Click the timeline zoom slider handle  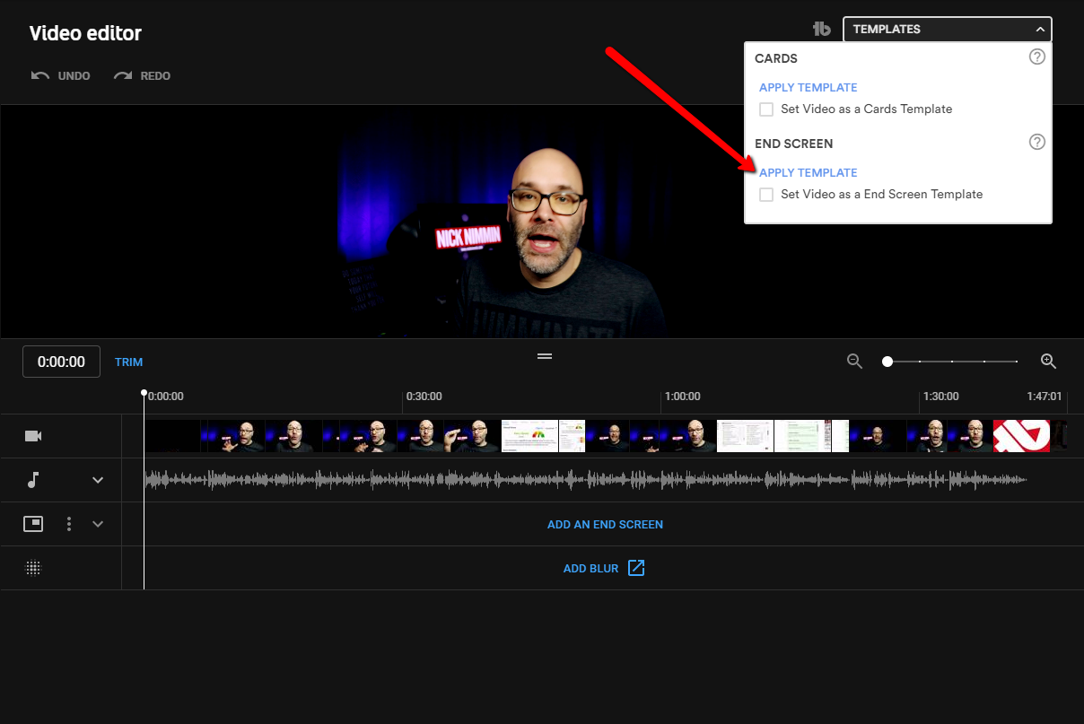tap(887, 362)
